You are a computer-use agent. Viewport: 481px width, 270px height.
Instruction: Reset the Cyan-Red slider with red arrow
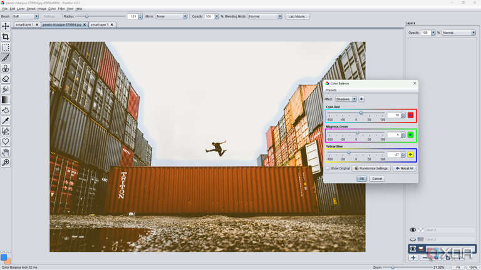(411, 115)
